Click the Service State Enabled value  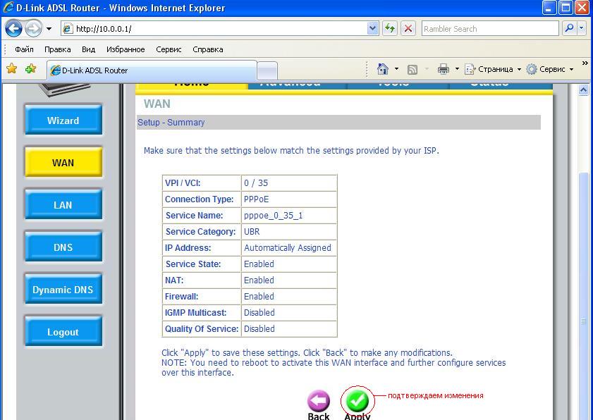click(259, 264)
